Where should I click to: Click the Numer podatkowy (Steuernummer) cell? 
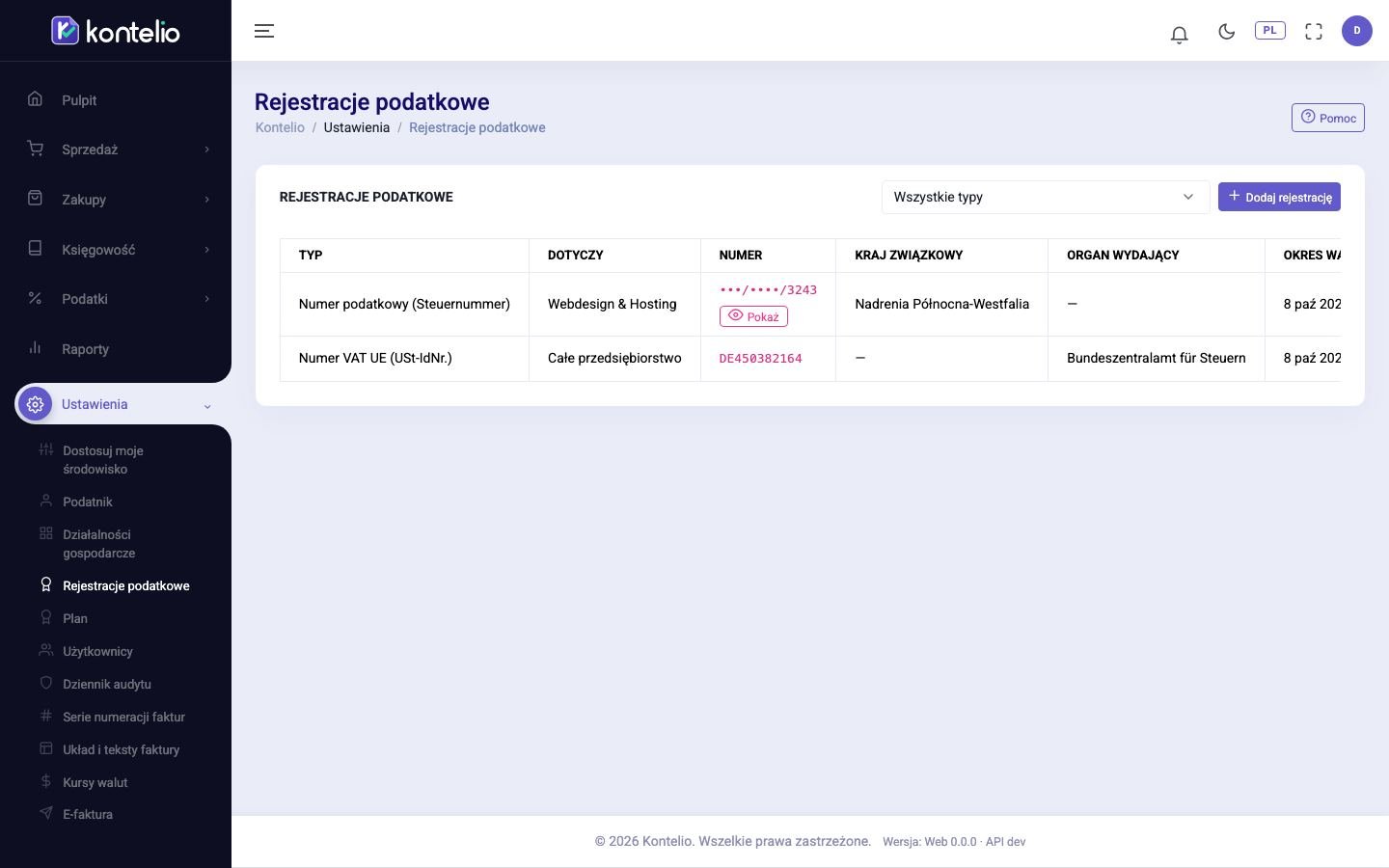point(404,304)
